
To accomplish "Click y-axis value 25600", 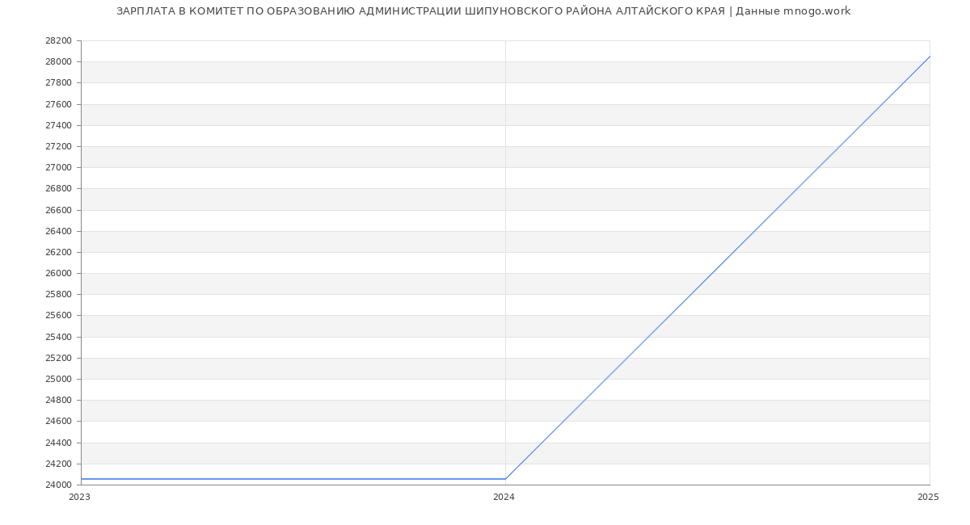I will click(x=58, y=315).
